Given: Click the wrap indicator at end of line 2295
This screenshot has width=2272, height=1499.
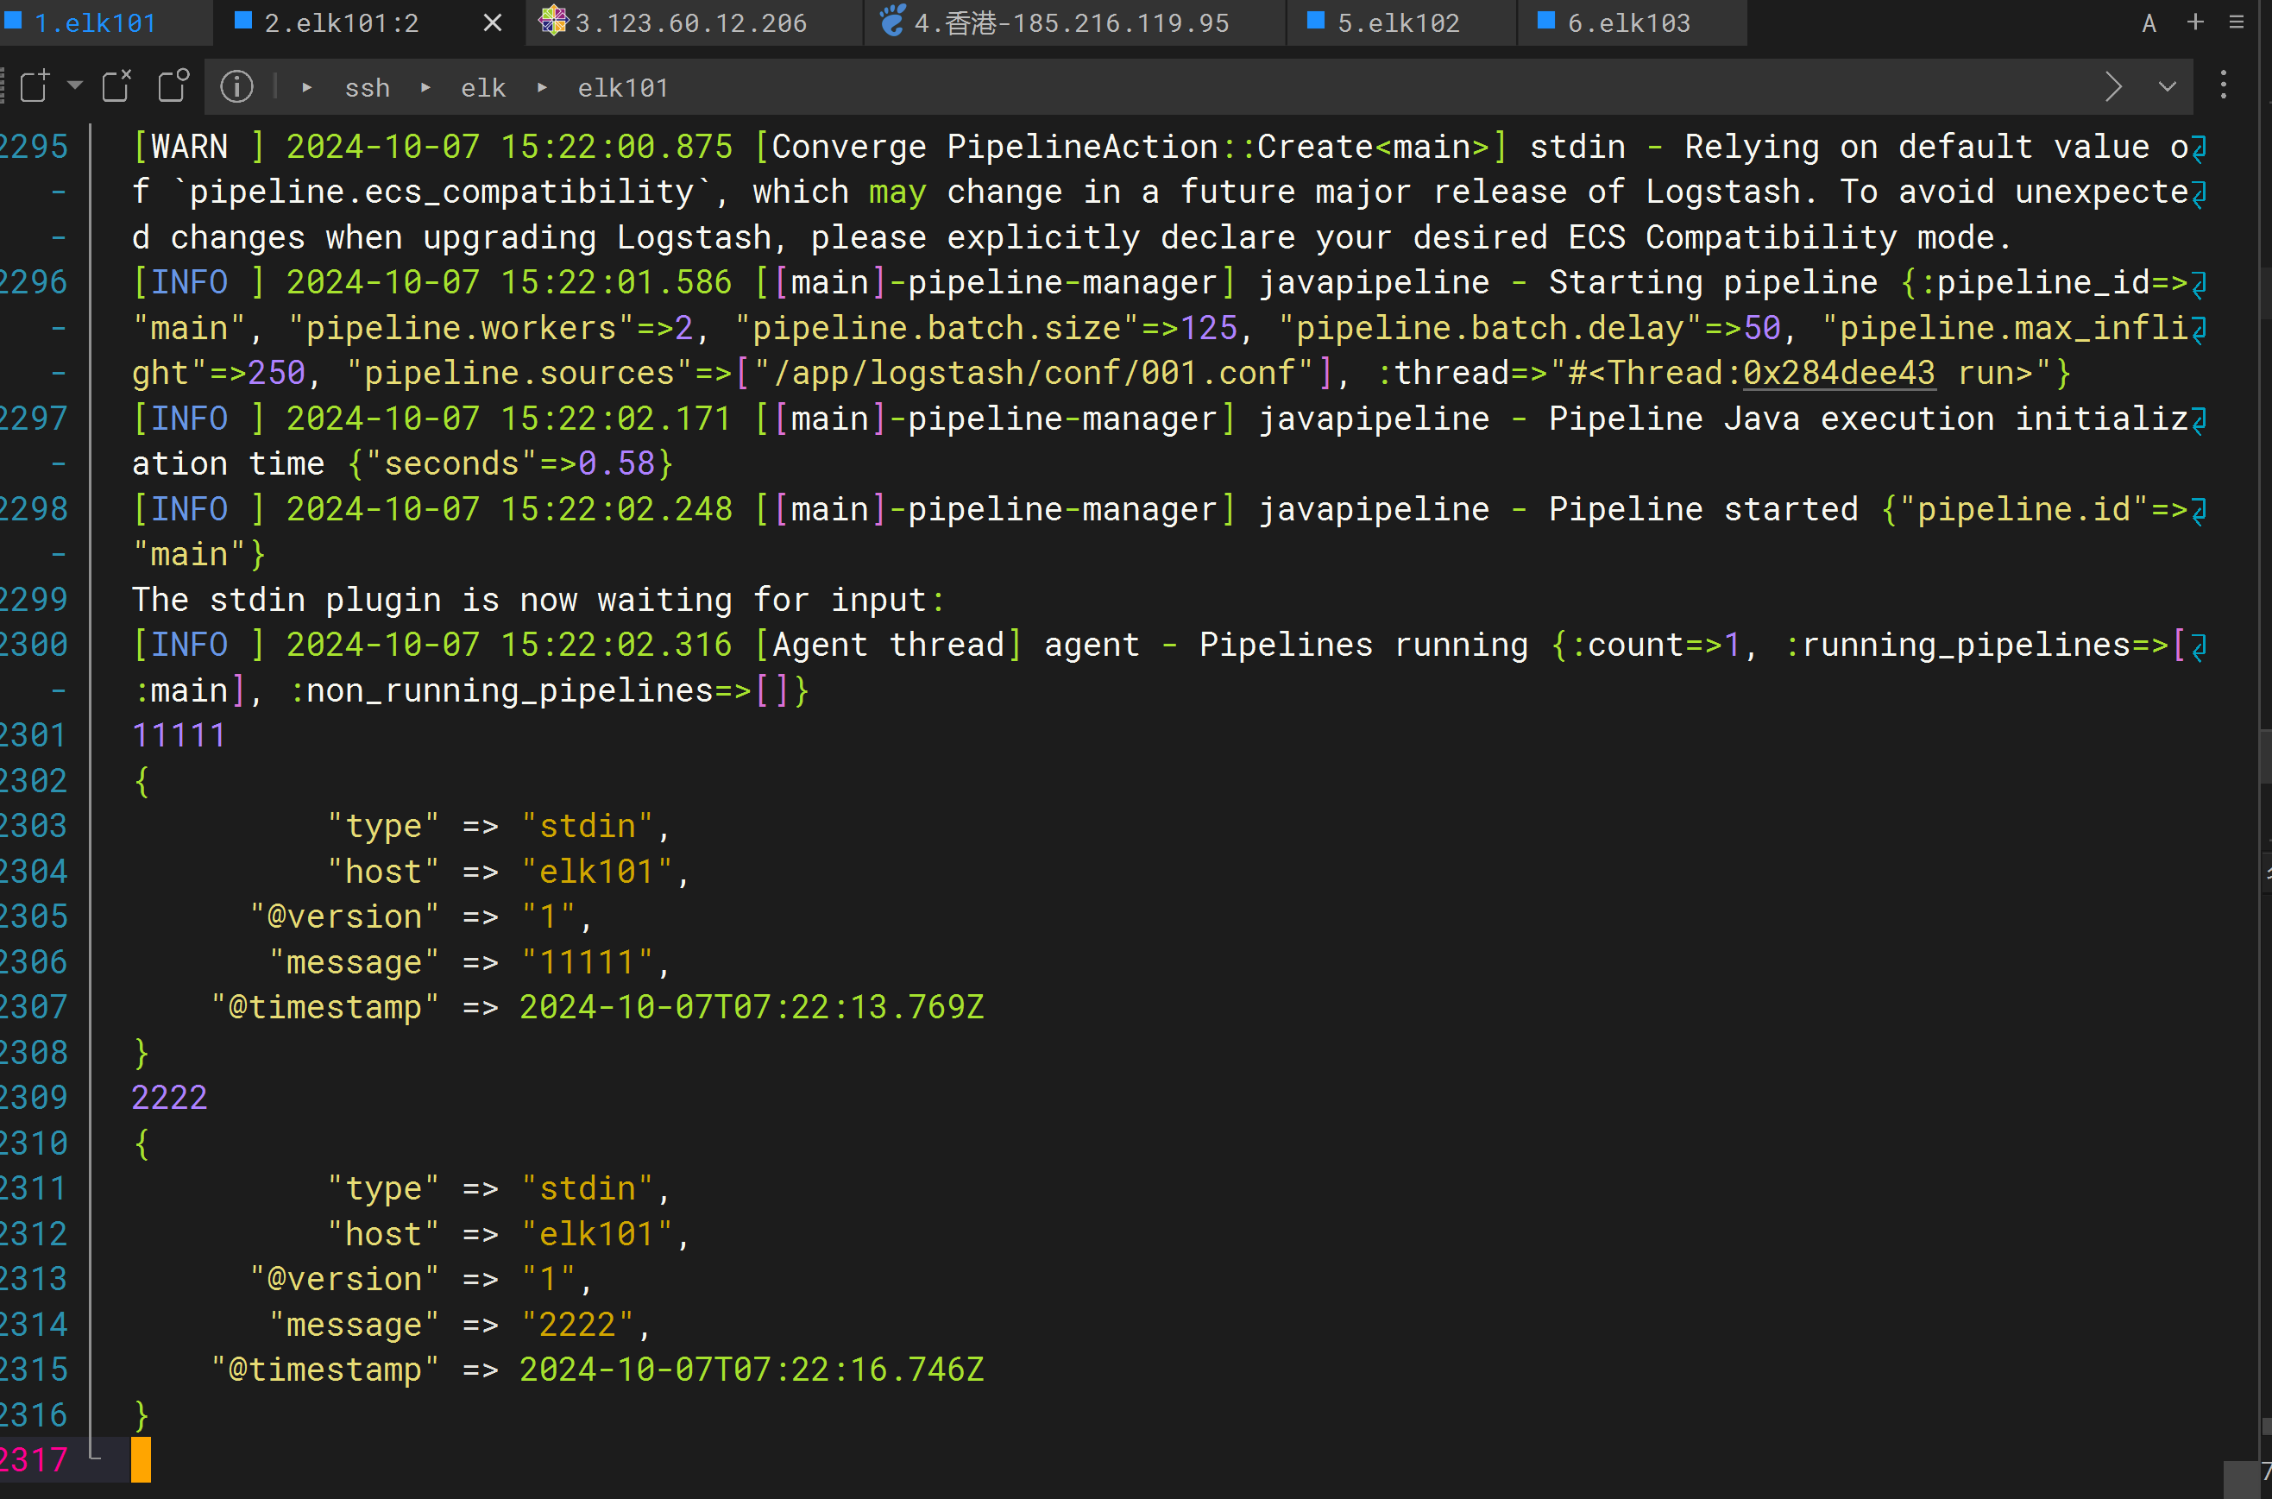Looking at the screenshot, I should click(2200, 148).
